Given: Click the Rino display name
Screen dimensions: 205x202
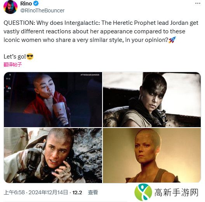Looking at the screenshot, I should click(x=26, y=3).
